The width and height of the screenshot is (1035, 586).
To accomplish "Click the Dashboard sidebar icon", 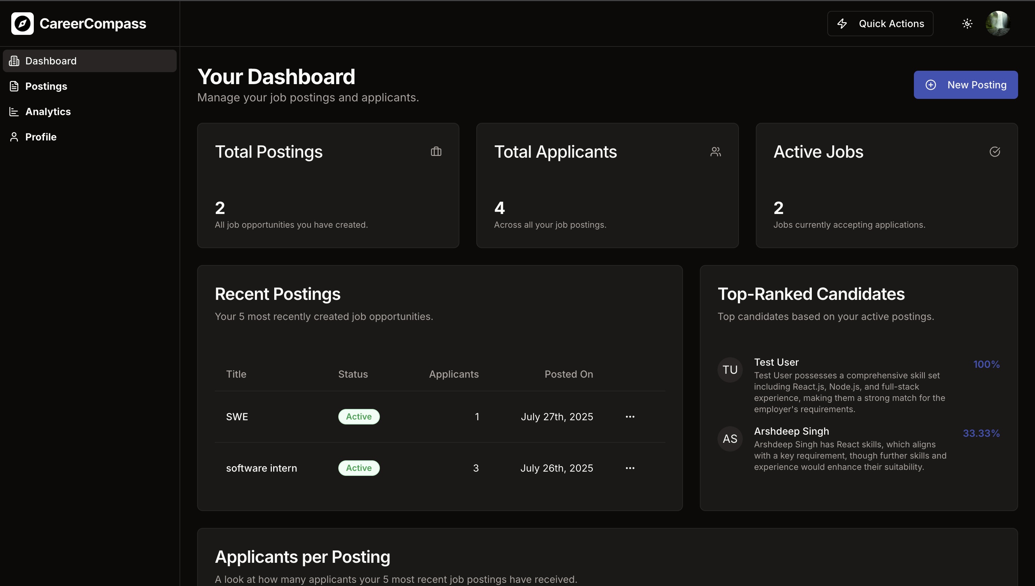I will point(14,61).
